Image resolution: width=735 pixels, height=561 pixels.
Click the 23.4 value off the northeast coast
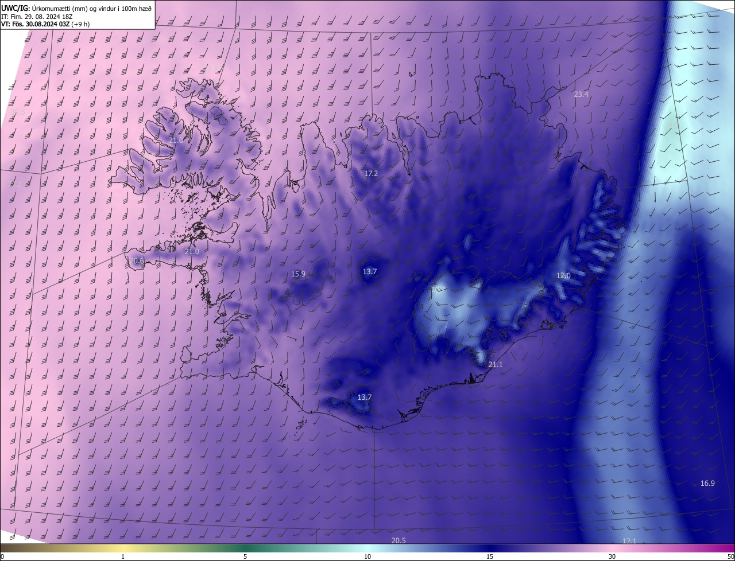581,94
